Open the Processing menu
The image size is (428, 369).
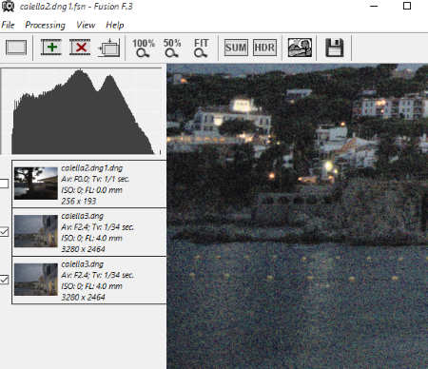pos(45,25)
